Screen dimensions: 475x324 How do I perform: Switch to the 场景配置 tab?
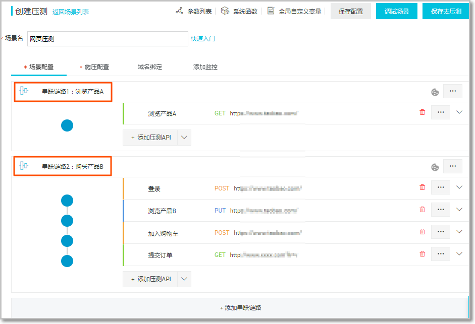(39, 67)
